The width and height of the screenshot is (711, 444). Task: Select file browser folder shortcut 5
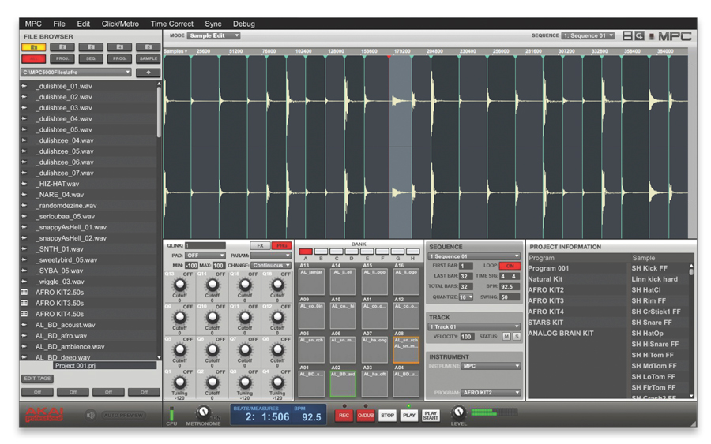pos(149,47)
